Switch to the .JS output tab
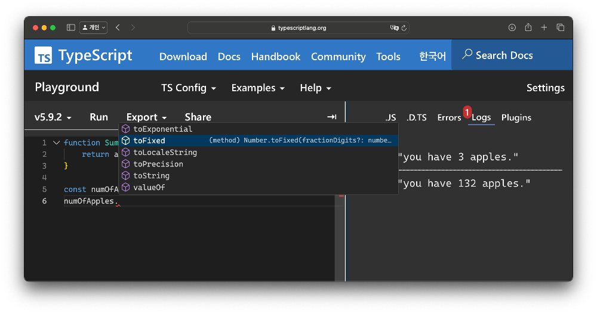 point(390,117)
